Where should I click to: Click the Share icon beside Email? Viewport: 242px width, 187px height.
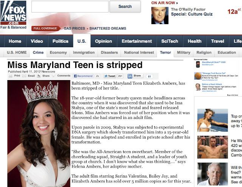[39, 76]
